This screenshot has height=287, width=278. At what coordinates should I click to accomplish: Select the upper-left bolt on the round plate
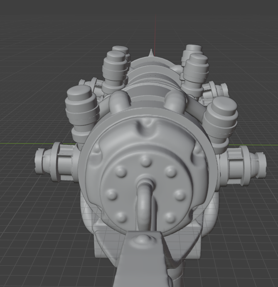point(121,171)
